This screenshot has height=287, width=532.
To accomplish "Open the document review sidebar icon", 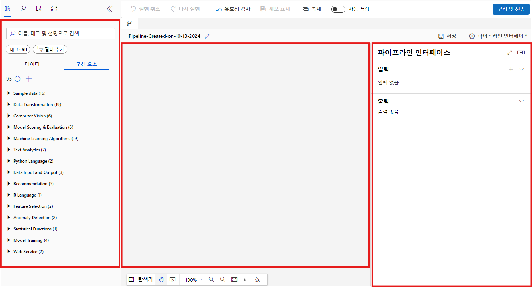I will 39,9.
